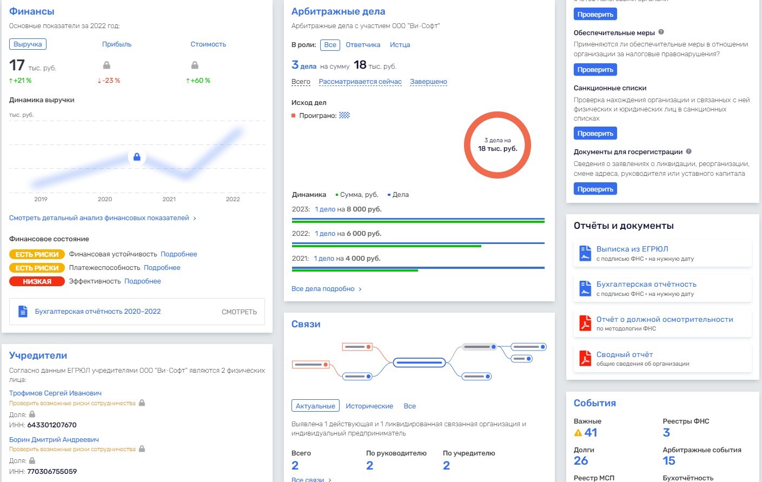Click the report icon for Бухгалтерская отчётность с подписью ФНС

(x=585, y=288)
